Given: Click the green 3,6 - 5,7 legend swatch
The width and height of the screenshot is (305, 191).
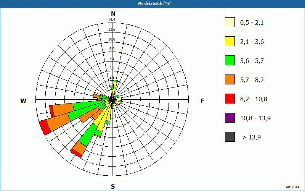Looking at the screenshot, I should click(230, 60).
